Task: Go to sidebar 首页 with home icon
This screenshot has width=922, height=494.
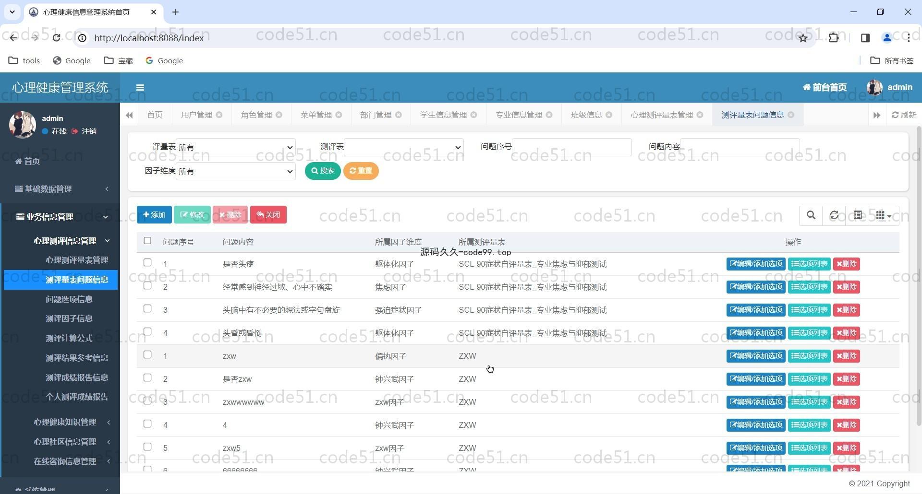Action: [x=27, y=161]
